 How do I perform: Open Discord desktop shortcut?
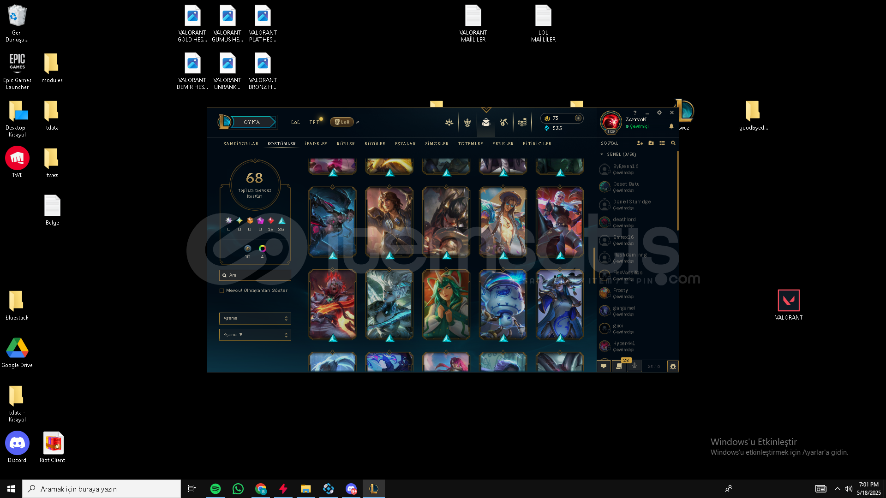pyautogui.click(x=17, y=447)
